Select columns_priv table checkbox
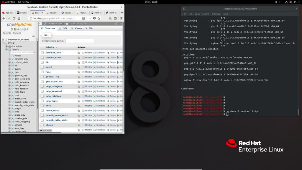This screenshot has width=302, height=170. pos(42,53)
